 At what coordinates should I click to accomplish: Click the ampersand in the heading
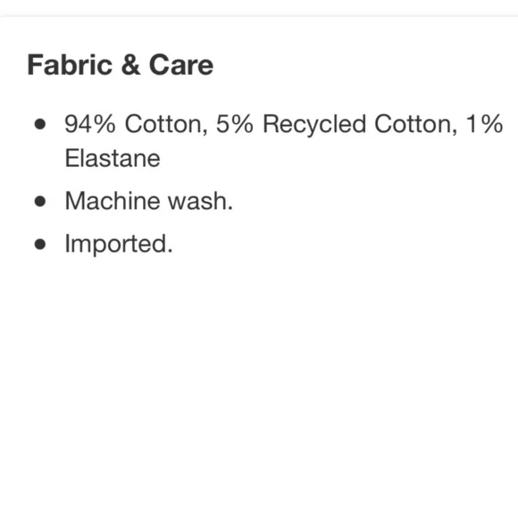[x=130, y=65]
